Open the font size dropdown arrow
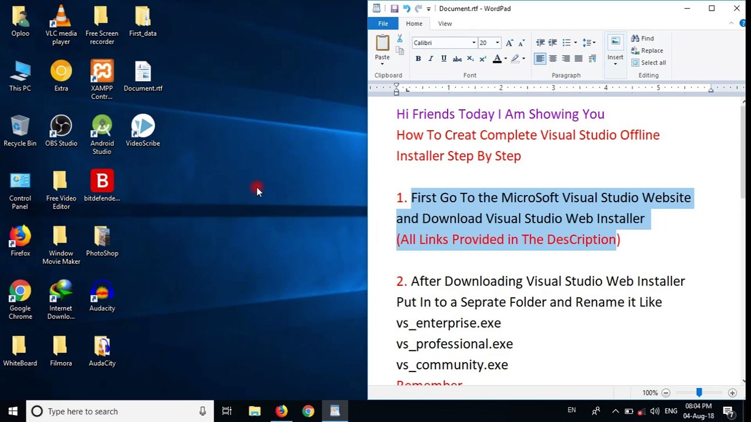The height and width of the screenshot is (422, 751). [498, 43]
